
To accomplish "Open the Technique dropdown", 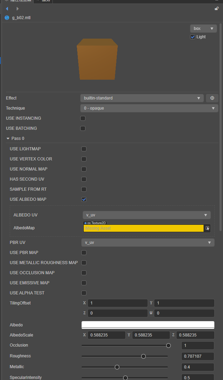I will pyautogui.click(x=149, y=108).
